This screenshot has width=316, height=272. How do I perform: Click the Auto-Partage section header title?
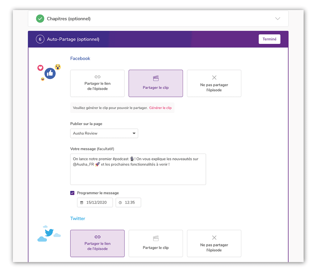(73, 39)
